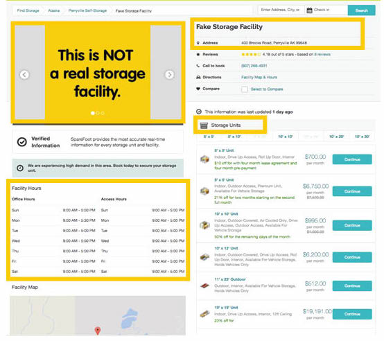
Task: Click the first 5' x 5' unit thumbnail icon
Action: pos(204,159)
